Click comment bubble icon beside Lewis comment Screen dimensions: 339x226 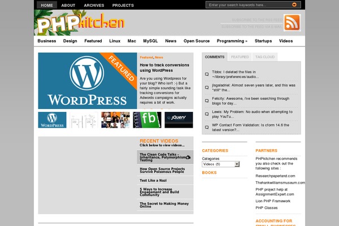click(207, 114)
